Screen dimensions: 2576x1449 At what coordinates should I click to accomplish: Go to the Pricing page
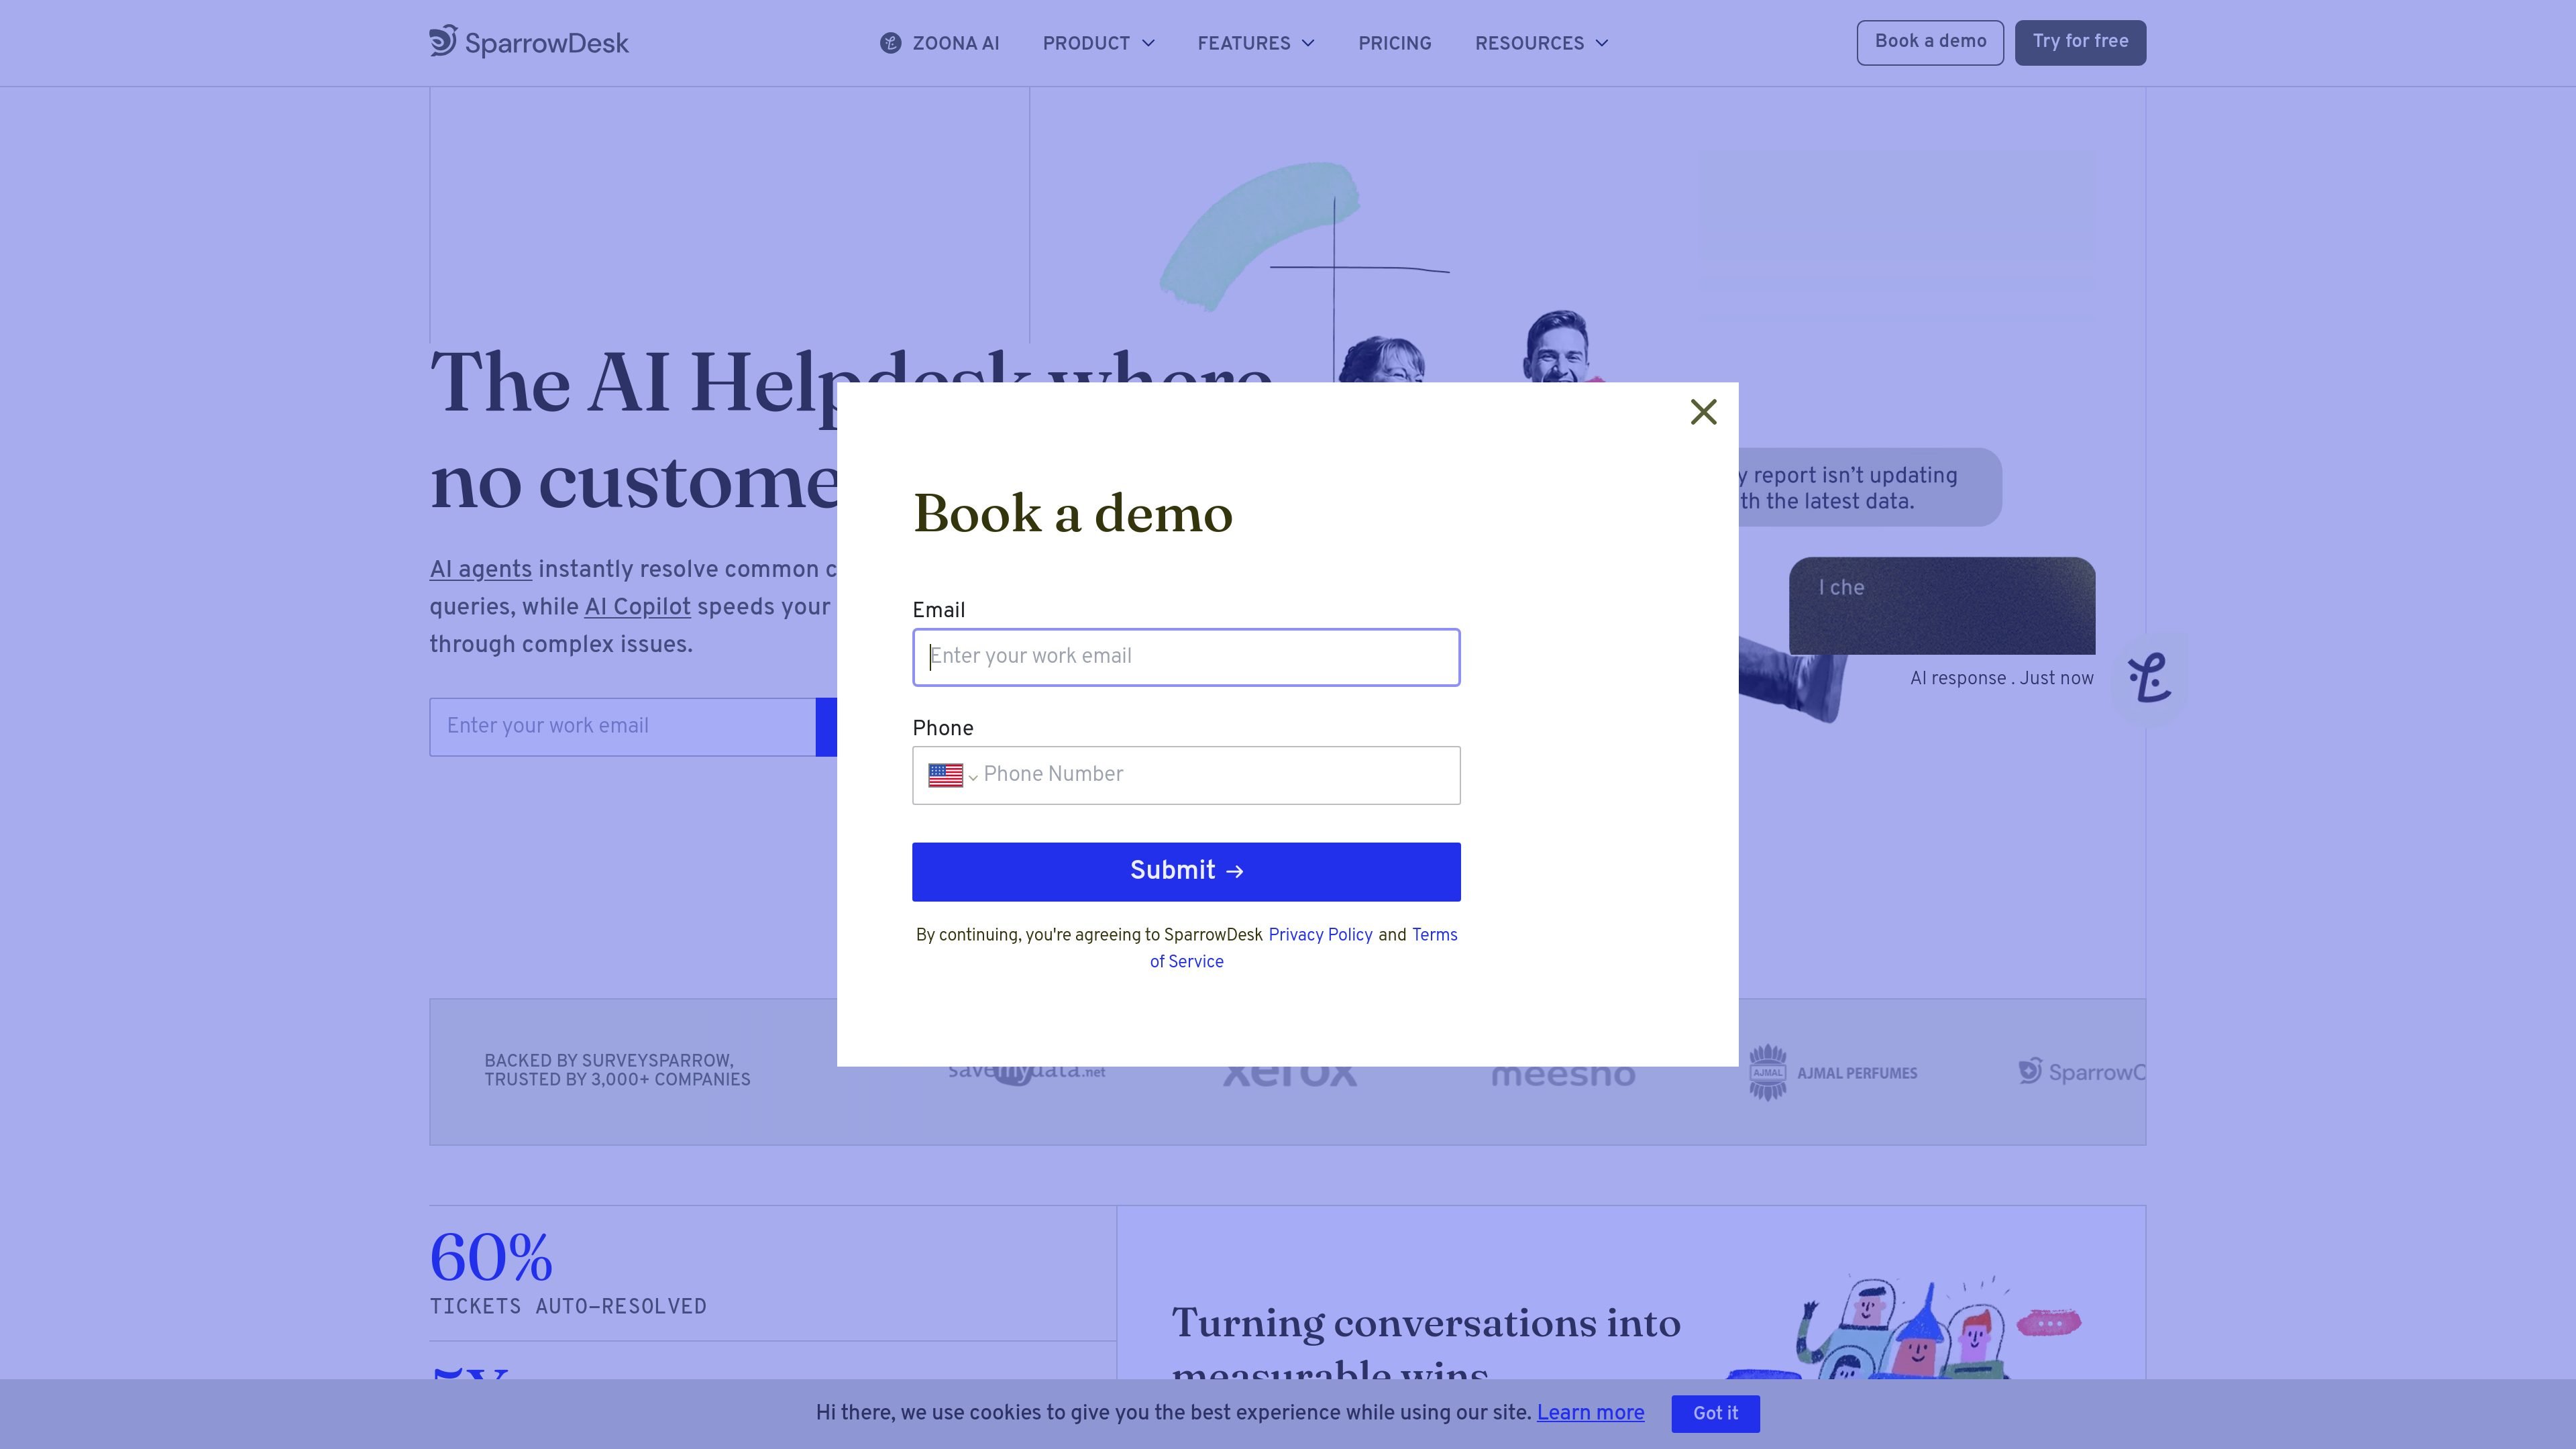coord(1394,43)
